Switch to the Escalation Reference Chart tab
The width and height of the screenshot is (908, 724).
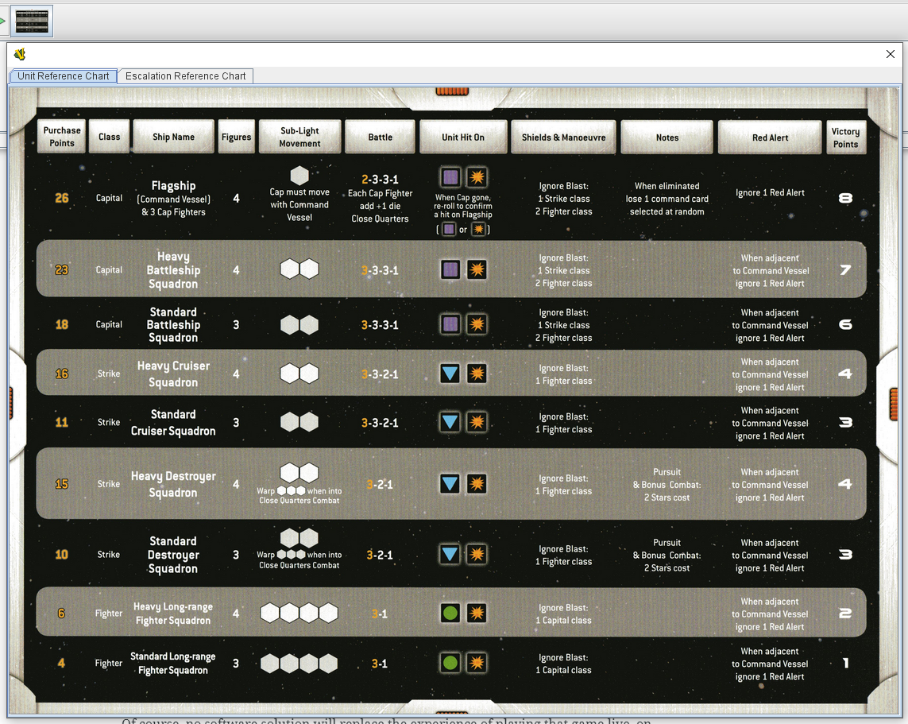coord(185,76)
